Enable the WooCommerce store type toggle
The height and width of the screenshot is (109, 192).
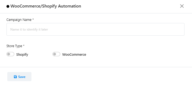point(56,54)
